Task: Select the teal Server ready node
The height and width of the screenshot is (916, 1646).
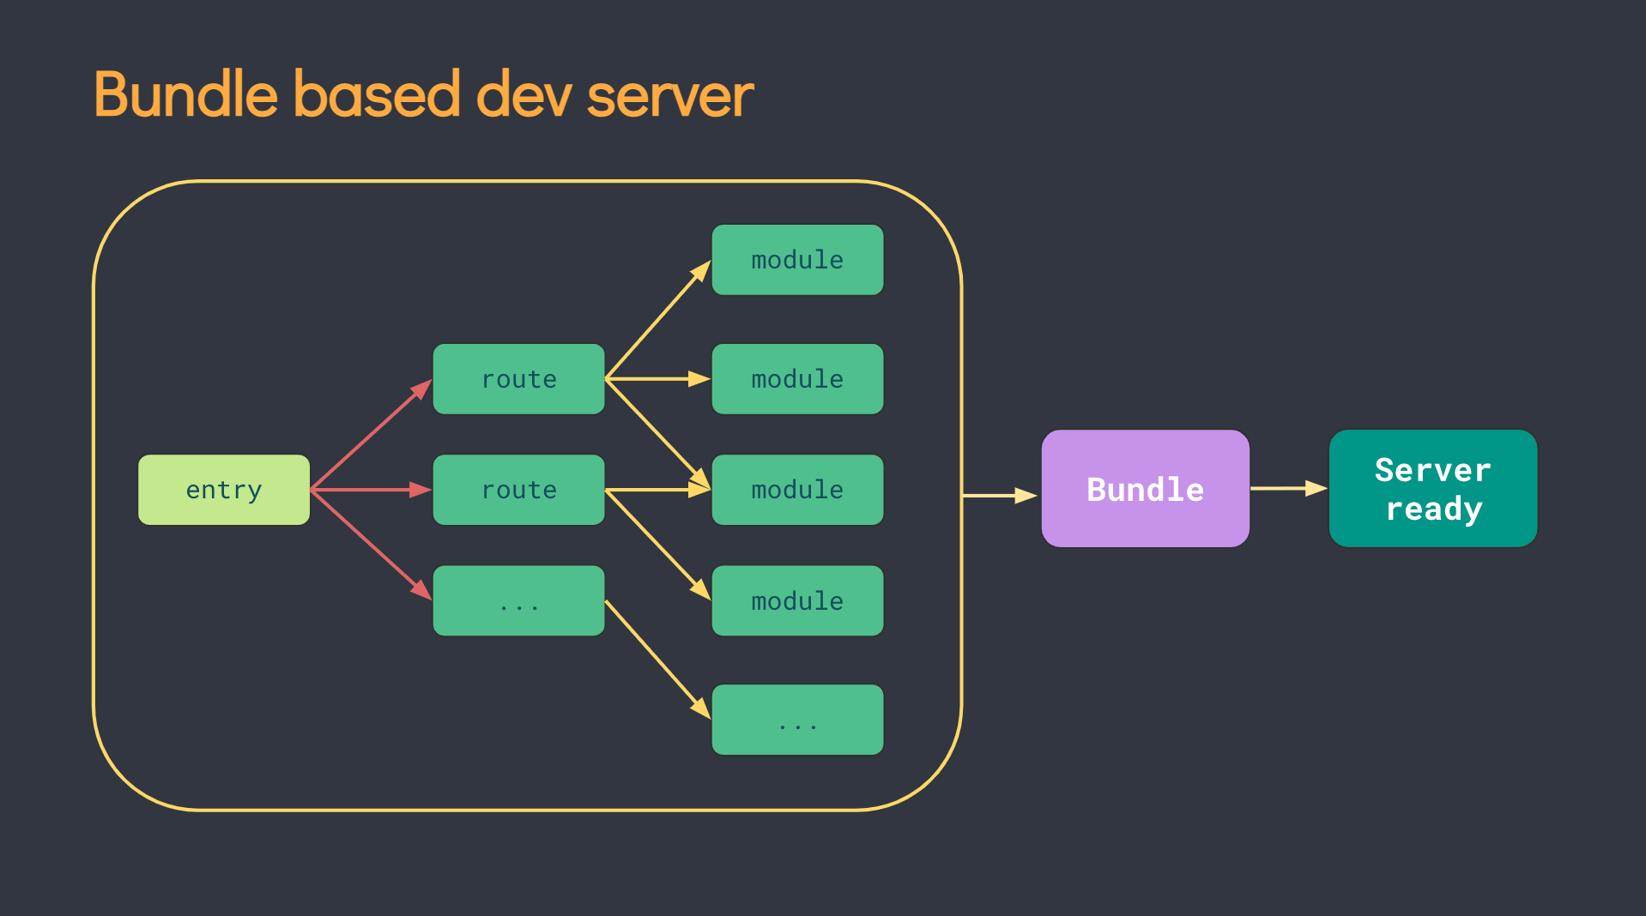Action: pos(1431,488)
